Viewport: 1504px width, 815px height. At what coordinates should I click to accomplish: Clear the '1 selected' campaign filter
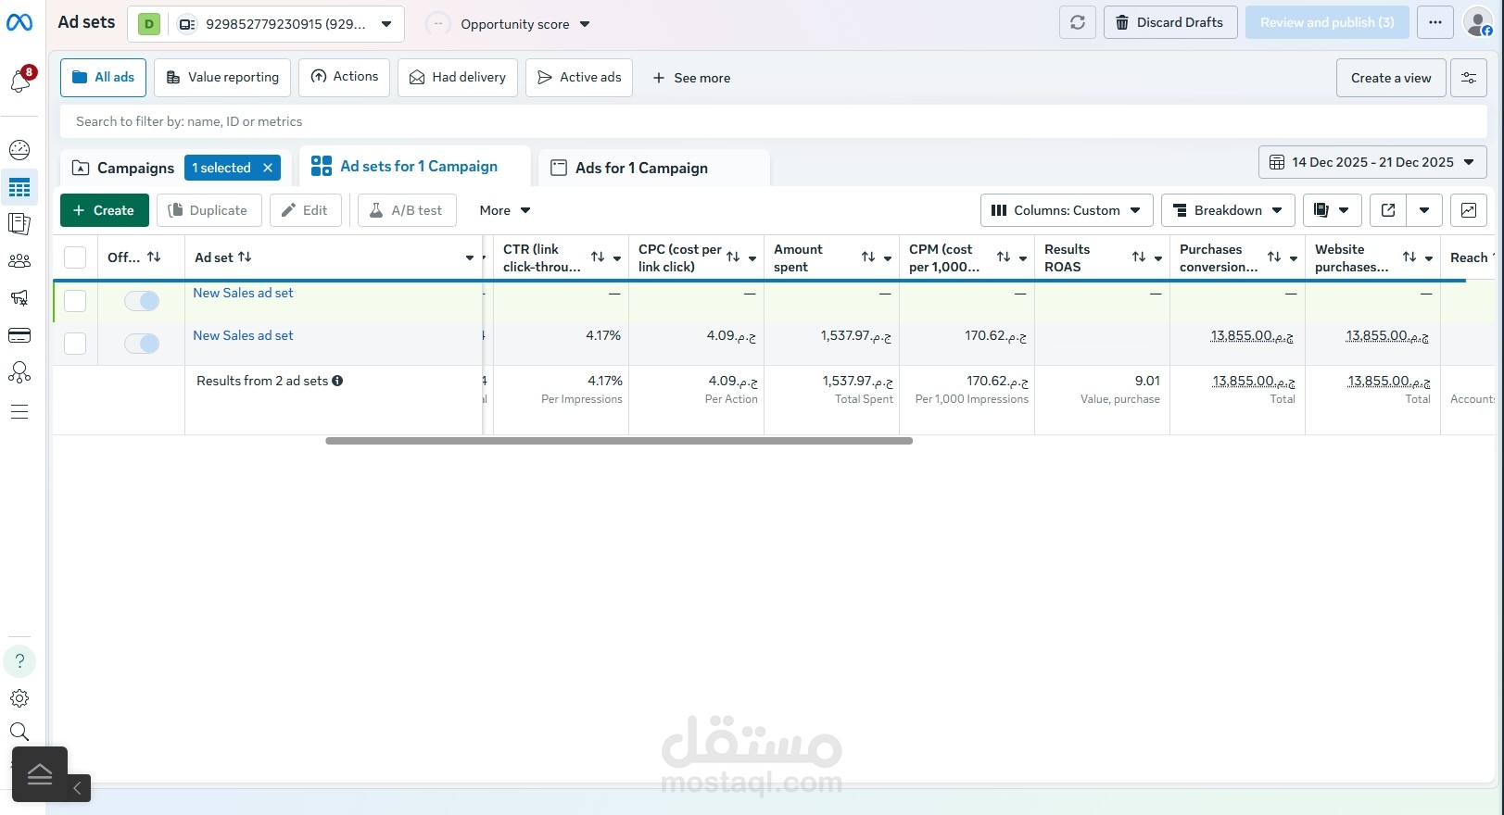coord(268,168)
